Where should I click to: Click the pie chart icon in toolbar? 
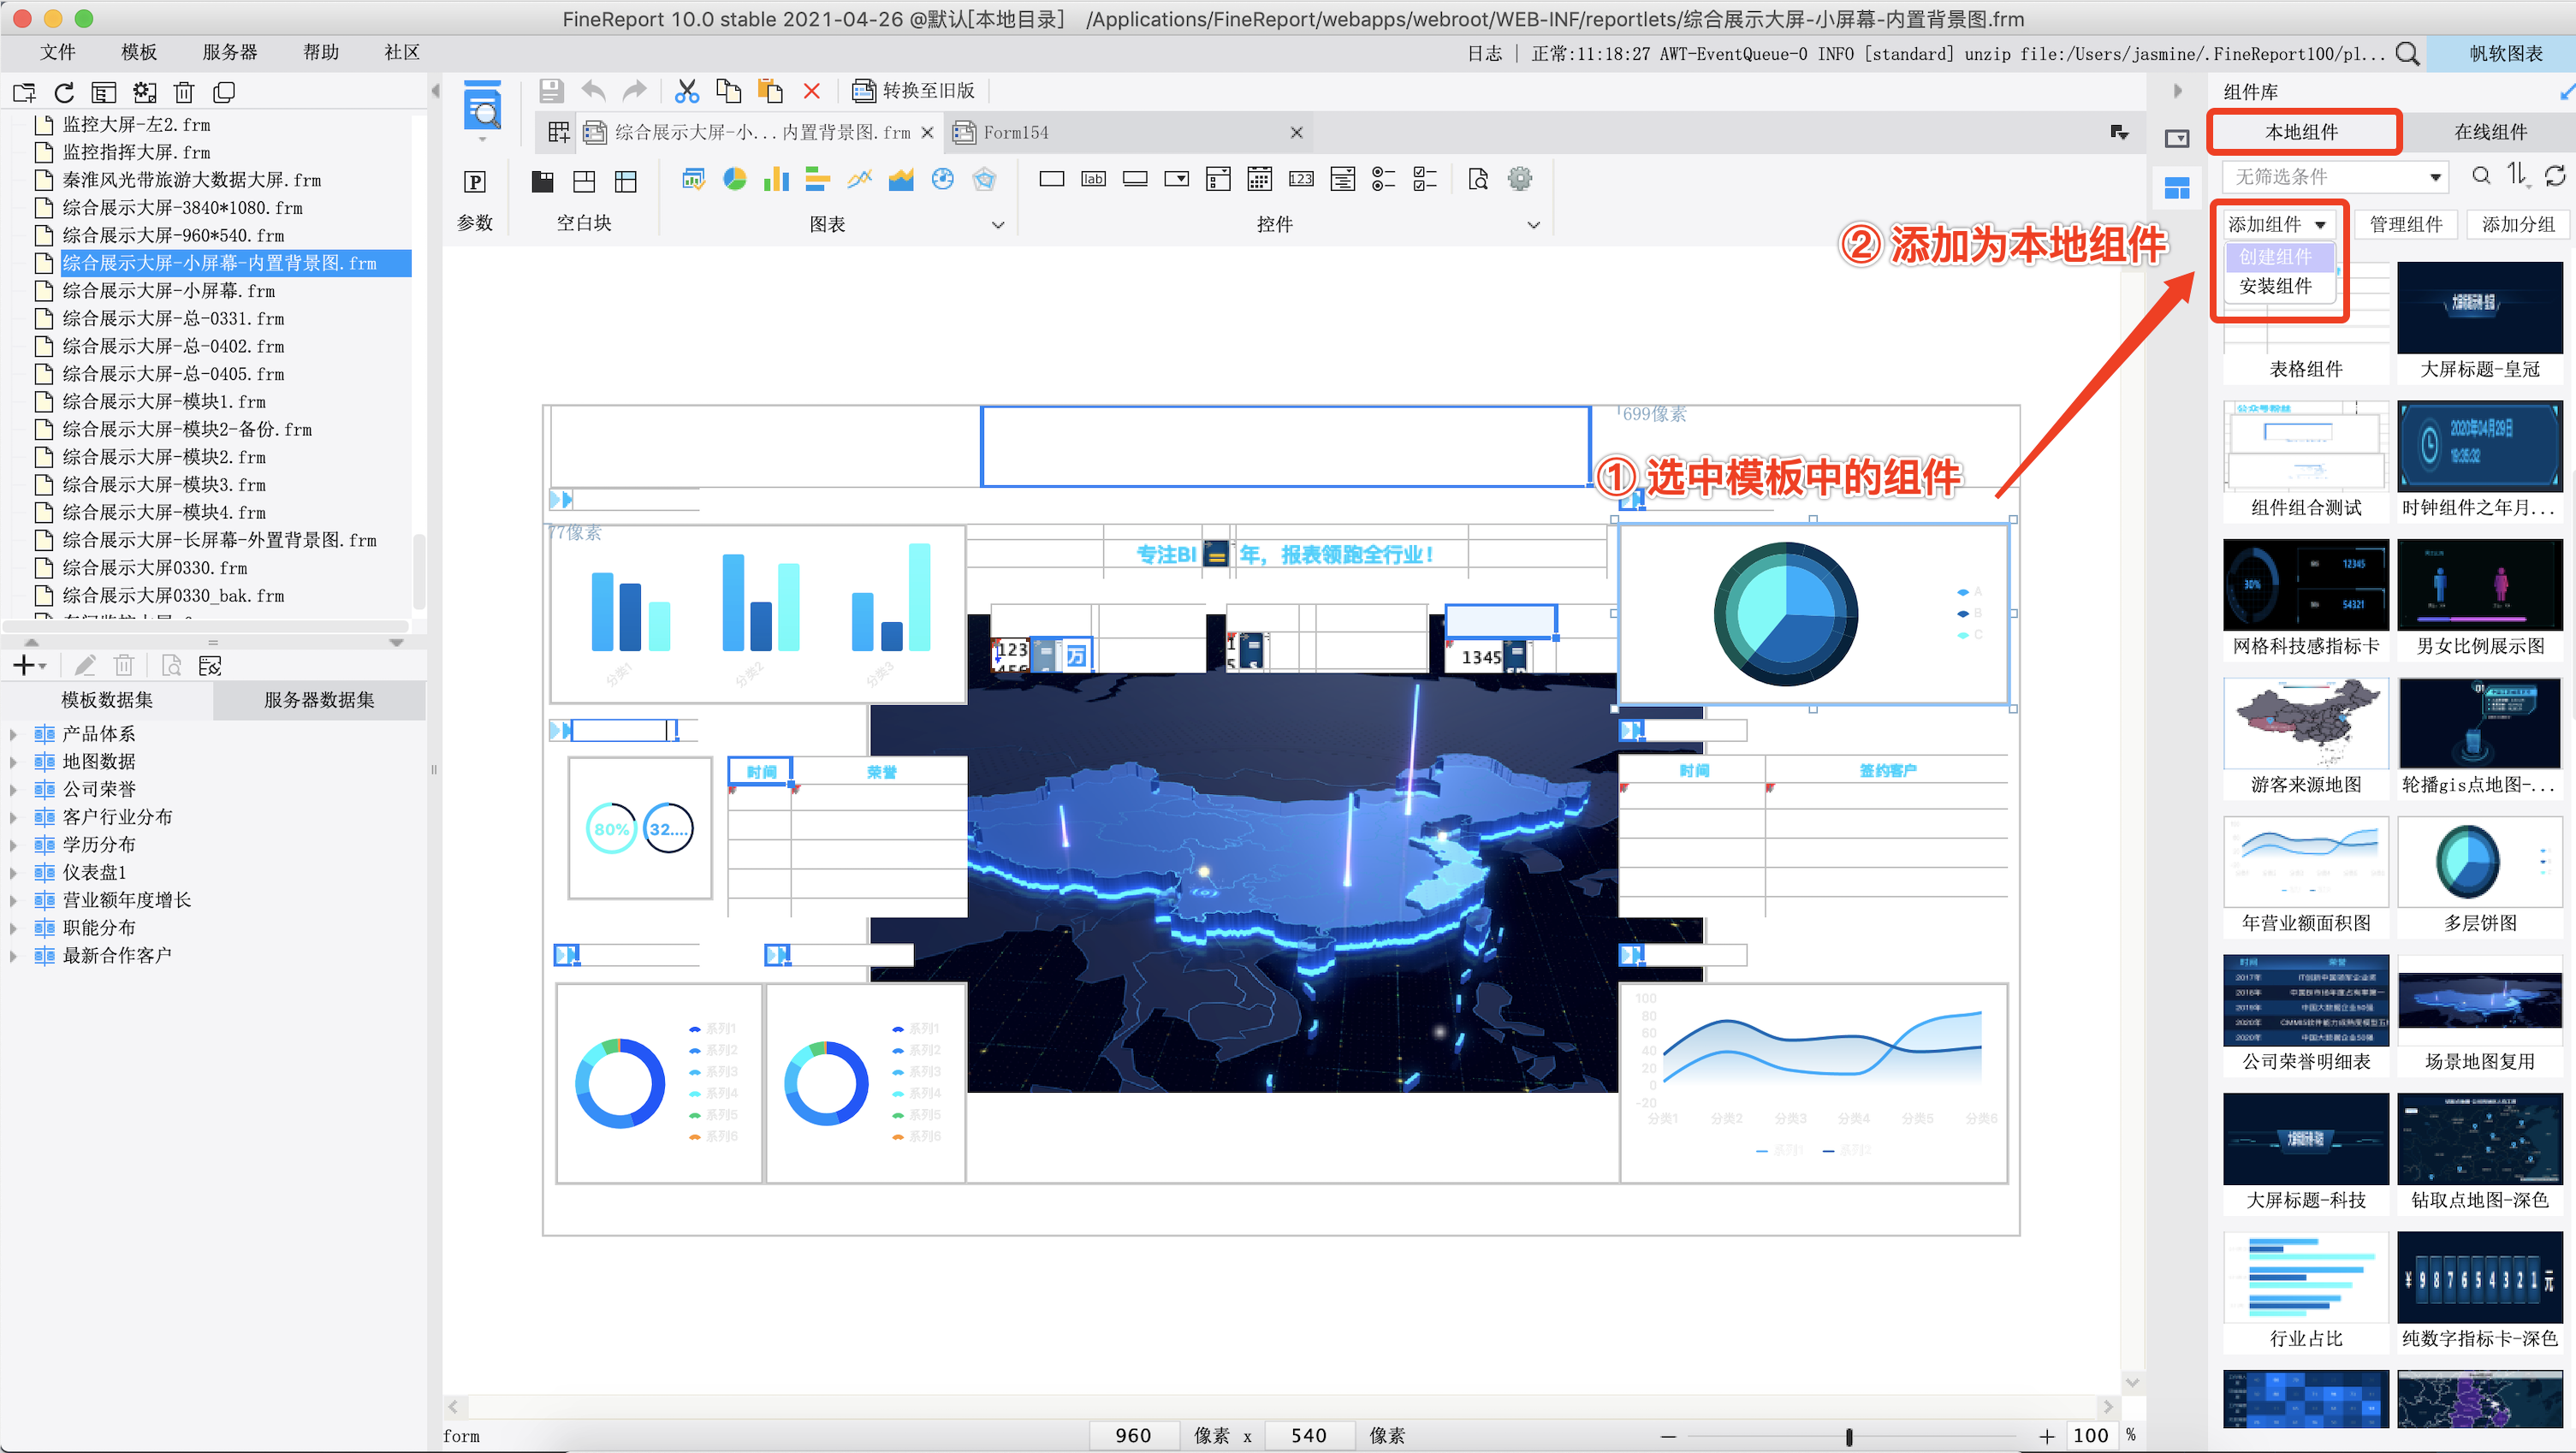click(735, 180)
